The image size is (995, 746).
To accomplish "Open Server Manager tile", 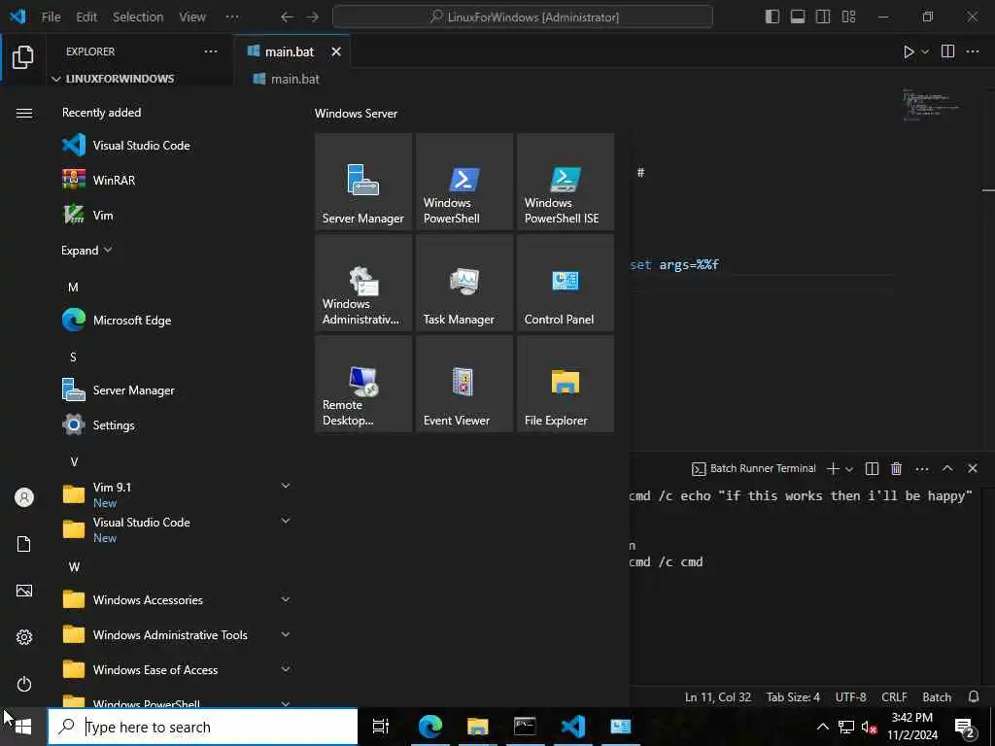I will click(x=363, y=182).
